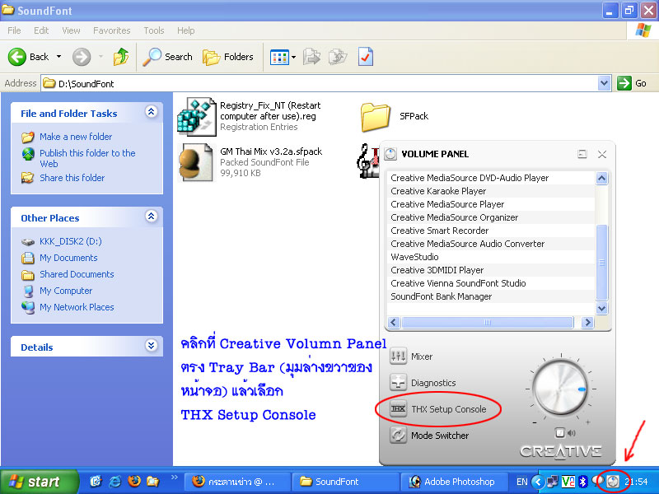The height and width of the screenshot is (494, 659).
Task: Open the Views dropdown arrow
Action: coord(293,57)
